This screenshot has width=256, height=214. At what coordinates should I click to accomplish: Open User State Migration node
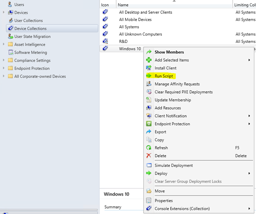[x=32, y=36]
